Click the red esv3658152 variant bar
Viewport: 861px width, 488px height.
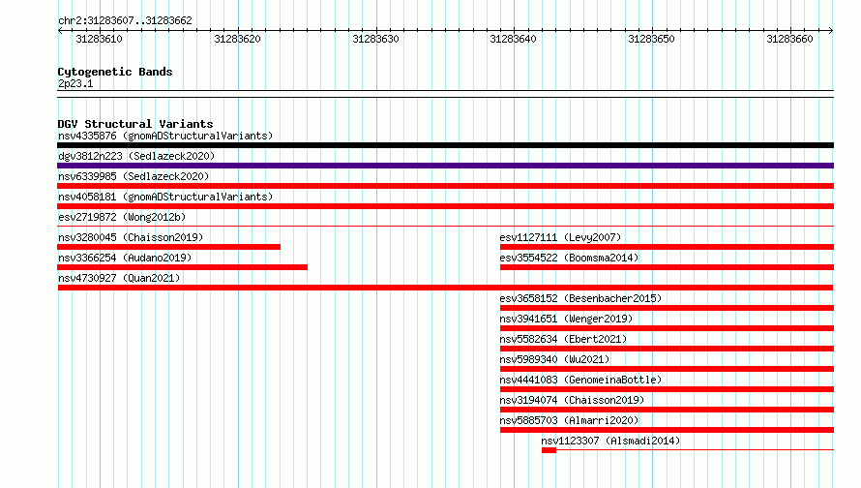pos(667,308)
